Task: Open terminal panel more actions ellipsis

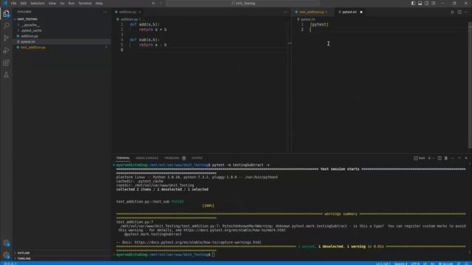Action: point(453,158)
